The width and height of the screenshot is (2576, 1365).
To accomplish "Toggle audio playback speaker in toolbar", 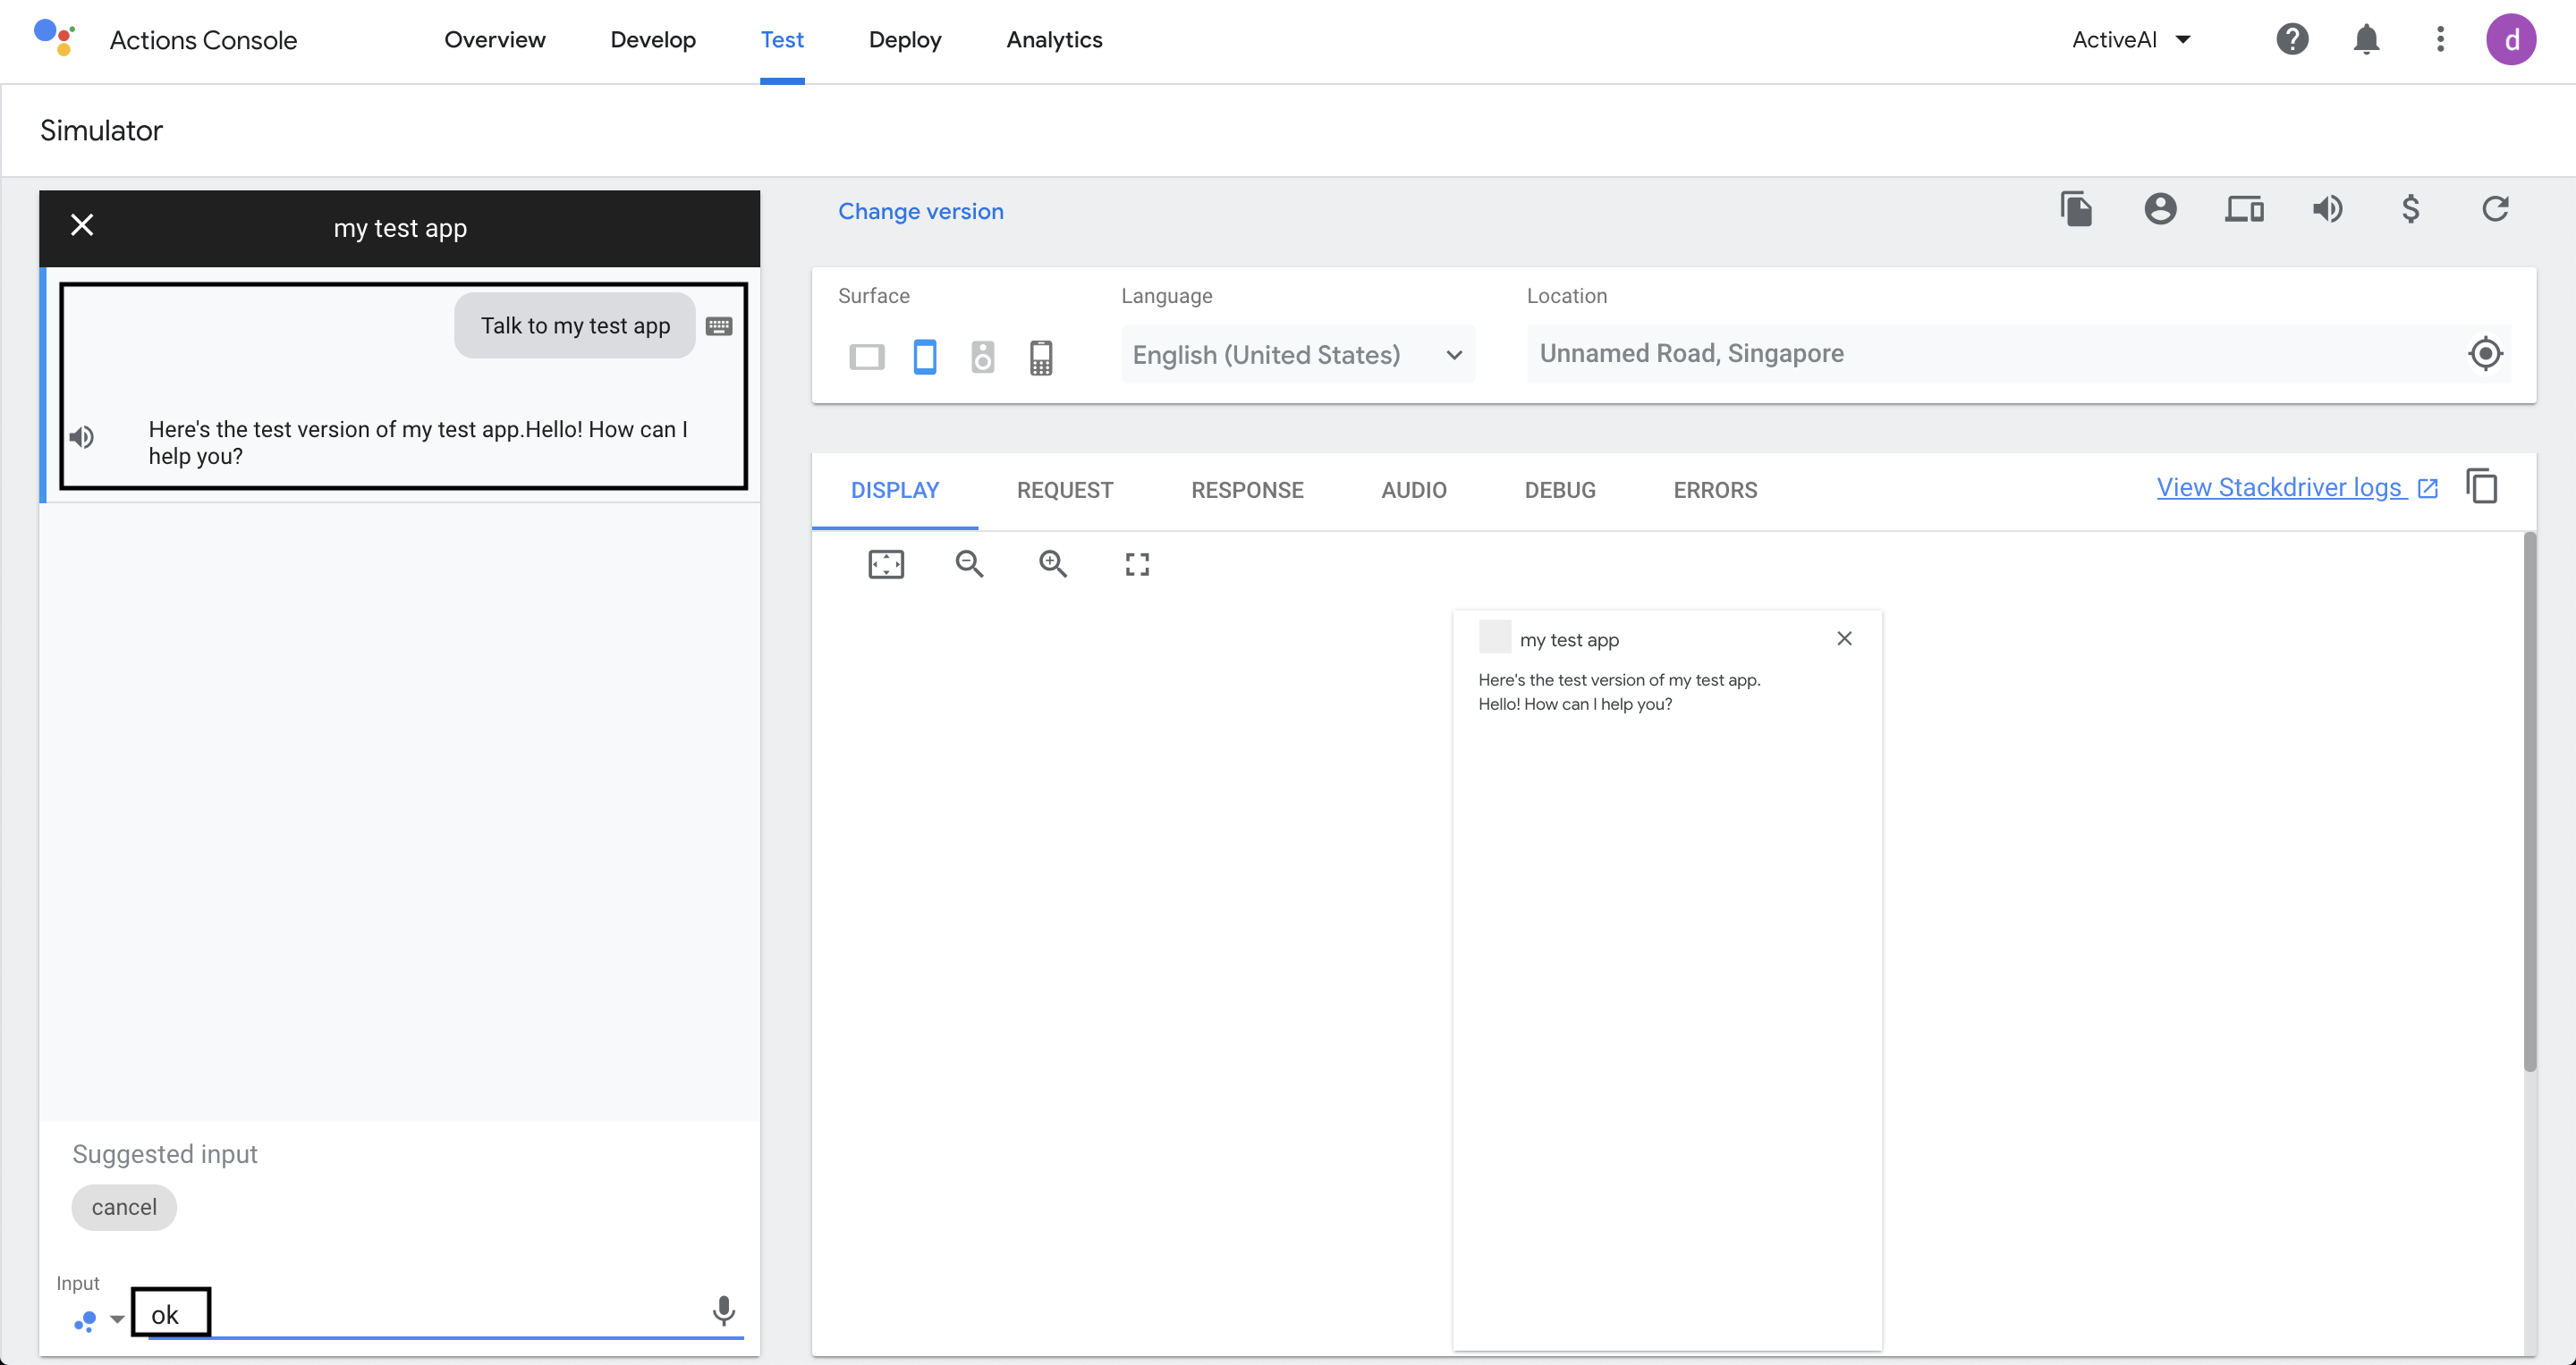I will [x=2327, y=209].
